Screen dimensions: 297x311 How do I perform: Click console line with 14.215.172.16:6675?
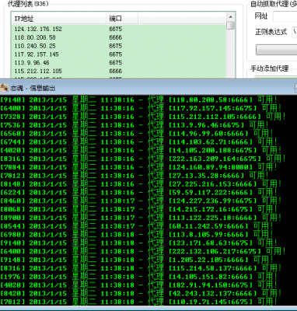click(x=138, y=209)
